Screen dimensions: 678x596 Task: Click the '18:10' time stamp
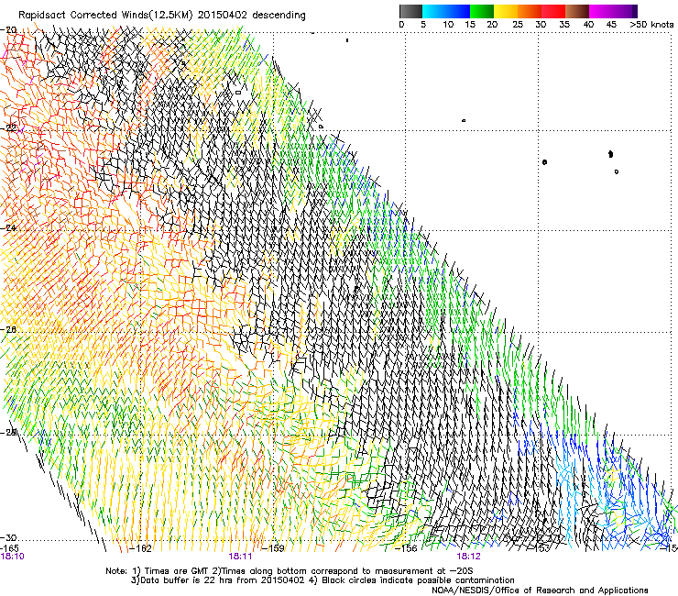[12, 557]
